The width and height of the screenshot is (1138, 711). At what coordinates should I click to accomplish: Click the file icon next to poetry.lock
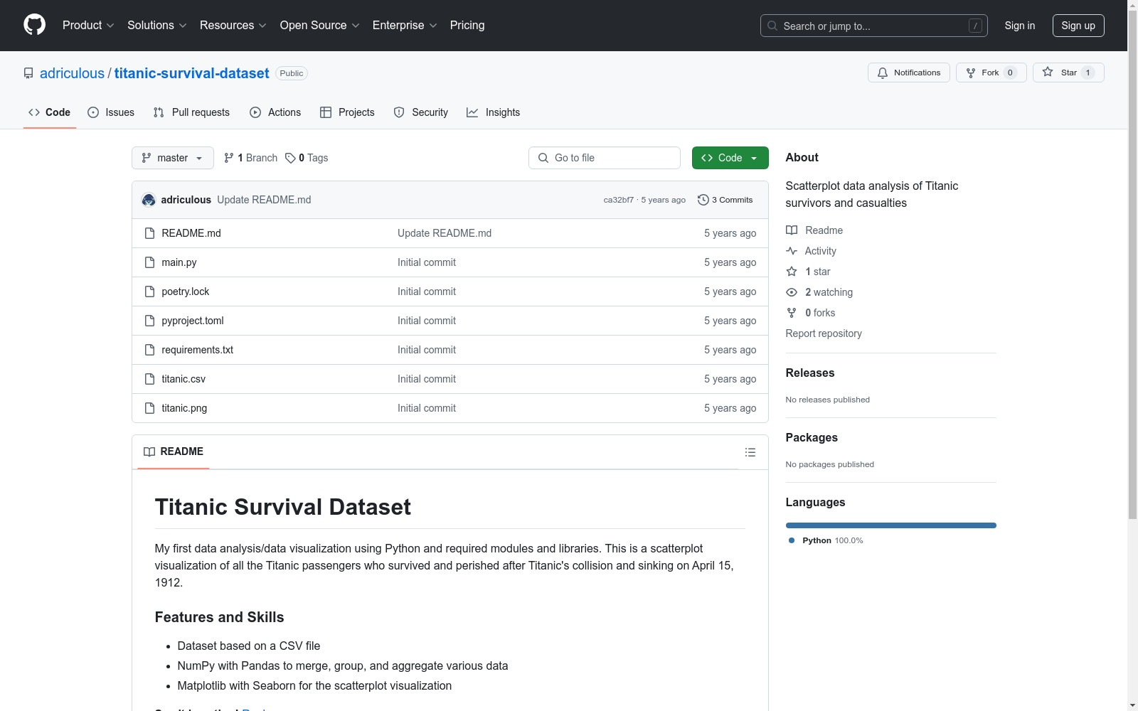click(x=149, y=292)
